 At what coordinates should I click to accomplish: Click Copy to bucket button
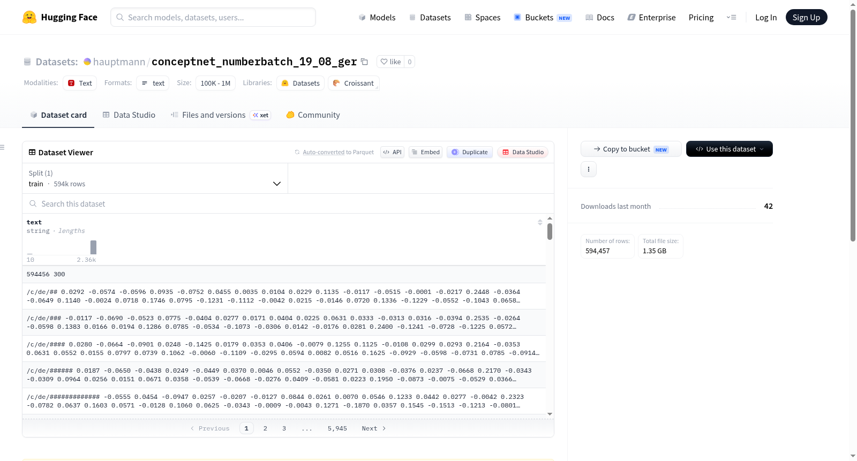(x=631, y=149)
